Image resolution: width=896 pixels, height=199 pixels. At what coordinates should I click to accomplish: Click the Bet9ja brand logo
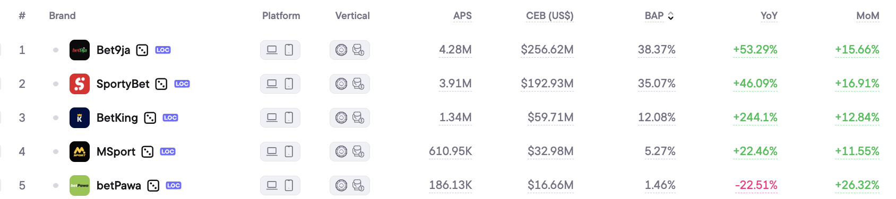pyautogui.click(x=80, y=50)
